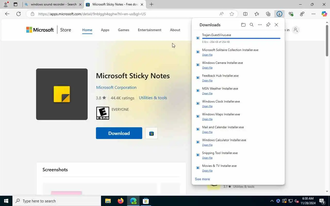The height and width of the screenshot is (206, 330).
Task: Click the page vertical scrollbar thumb
Action: pos(327,41)
